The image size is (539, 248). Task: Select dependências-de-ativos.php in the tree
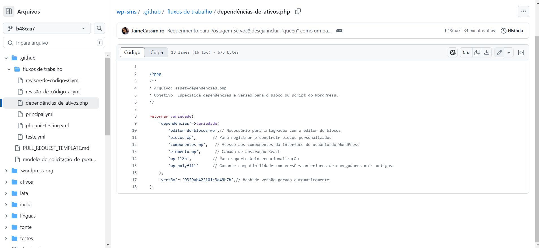(x=51, y=103)
